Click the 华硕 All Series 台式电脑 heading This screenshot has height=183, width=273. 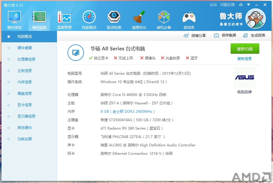tap(118, 49)
